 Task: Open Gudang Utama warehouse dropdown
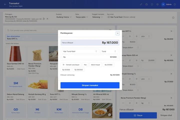[64, 17]
